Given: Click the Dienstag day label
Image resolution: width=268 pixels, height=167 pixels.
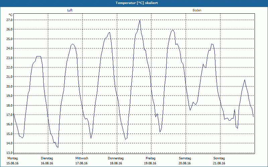Looking at the screenshot, I should (x=47, y=158).
